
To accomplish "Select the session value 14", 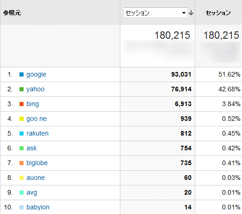I will coord(188,207).
